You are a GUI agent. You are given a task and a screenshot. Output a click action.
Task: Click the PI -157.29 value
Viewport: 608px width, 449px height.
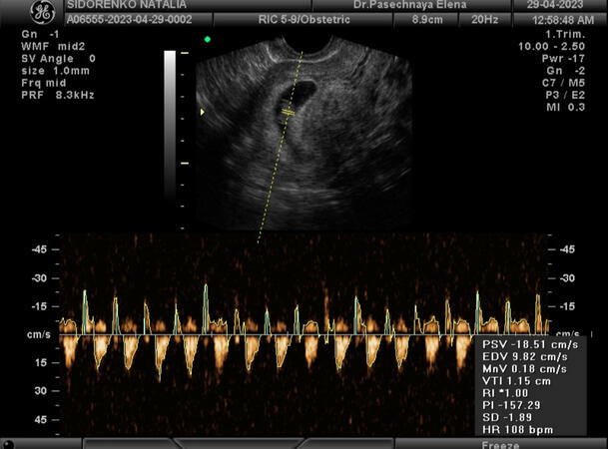coord(511,405)
